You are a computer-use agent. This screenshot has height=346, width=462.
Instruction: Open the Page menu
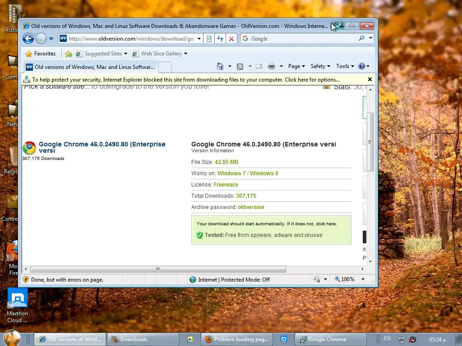[296, 66]
